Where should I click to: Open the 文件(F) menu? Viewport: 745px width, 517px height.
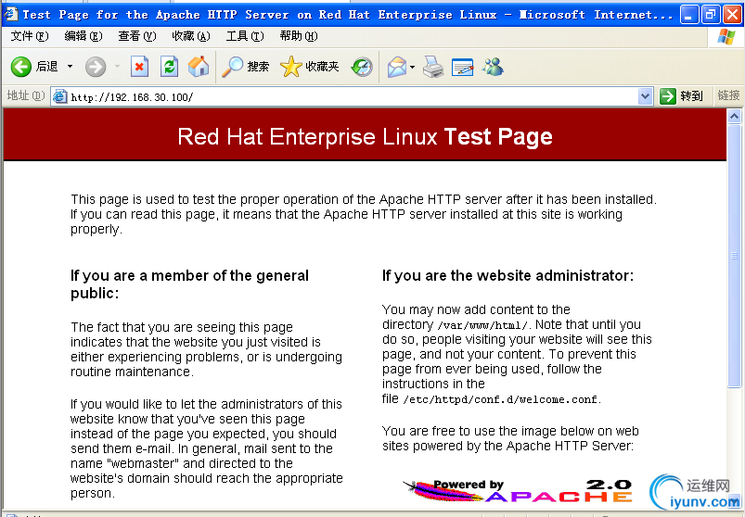click(x=30, y=36)
